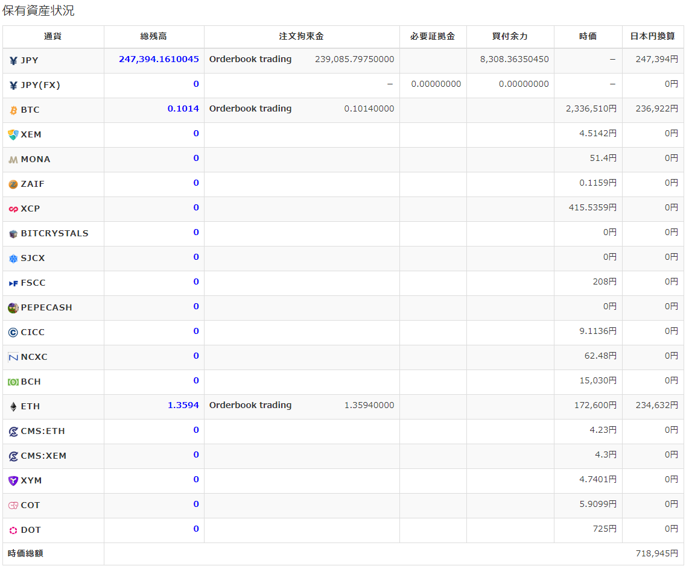Open the BCH zero balance link
This screenshot has width=689, height=566.
[x=196, y=380]
